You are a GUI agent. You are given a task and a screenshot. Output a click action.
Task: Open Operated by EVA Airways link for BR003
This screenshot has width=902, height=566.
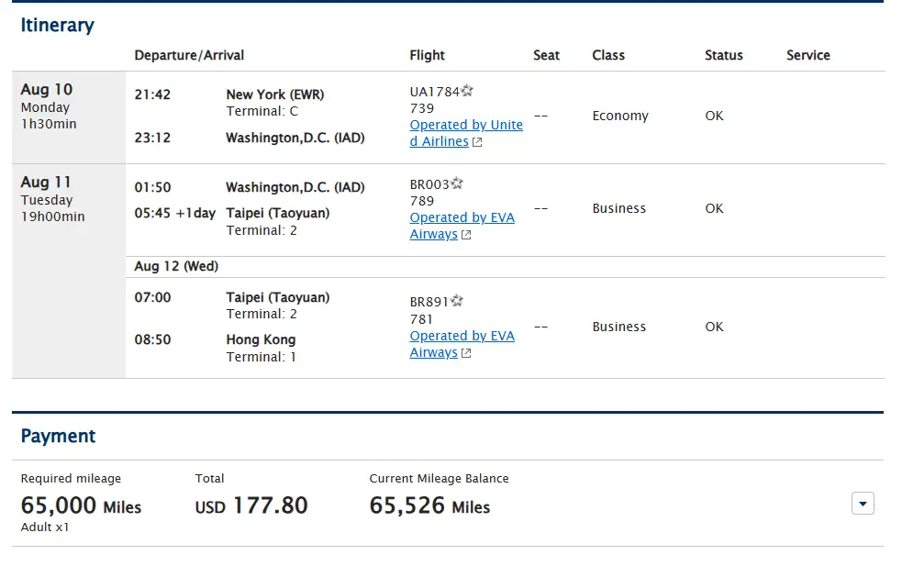(x=462, y=218)
